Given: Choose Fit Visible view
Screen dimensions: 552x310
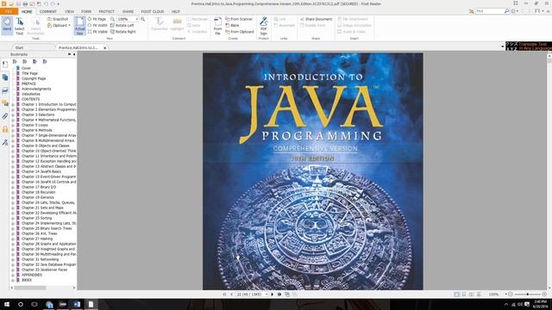Looking at the screenshot, I should click(97, 32).
